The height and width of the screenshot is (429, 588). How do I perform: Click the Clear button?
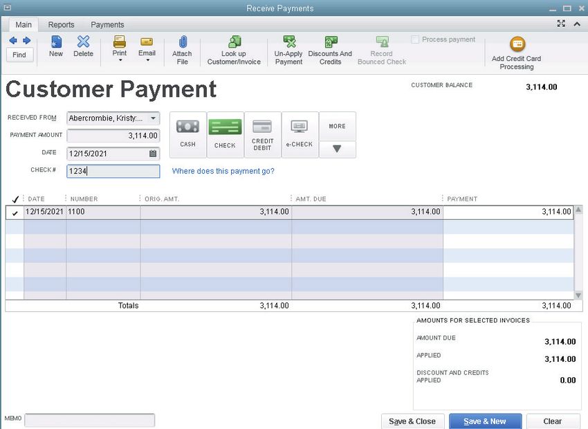coord(553,421)
